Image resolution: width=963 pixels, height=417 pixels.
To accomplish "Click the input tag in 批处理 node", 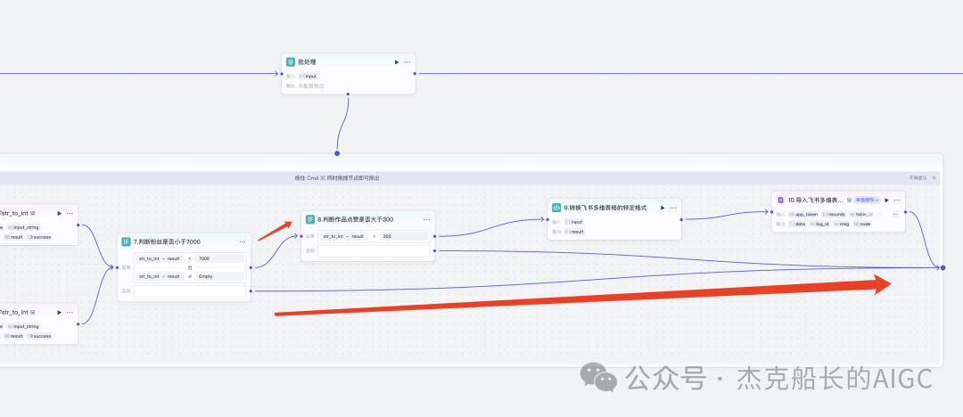I will tap(309, 76).
